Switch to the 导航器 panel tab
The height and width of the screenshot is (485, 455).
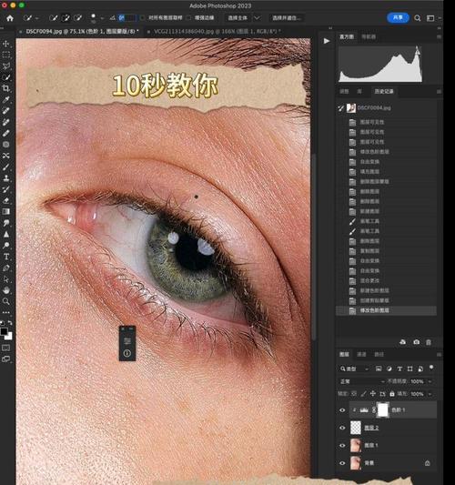click(369, 36)
